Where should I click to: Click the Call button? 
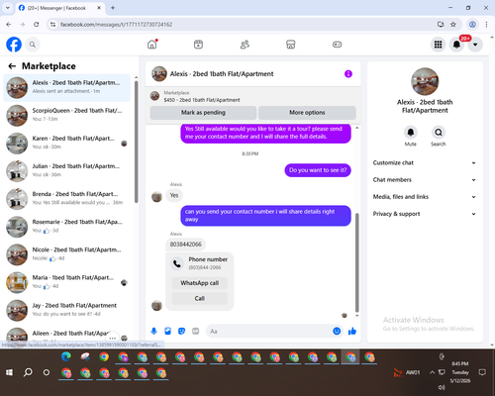200,298
